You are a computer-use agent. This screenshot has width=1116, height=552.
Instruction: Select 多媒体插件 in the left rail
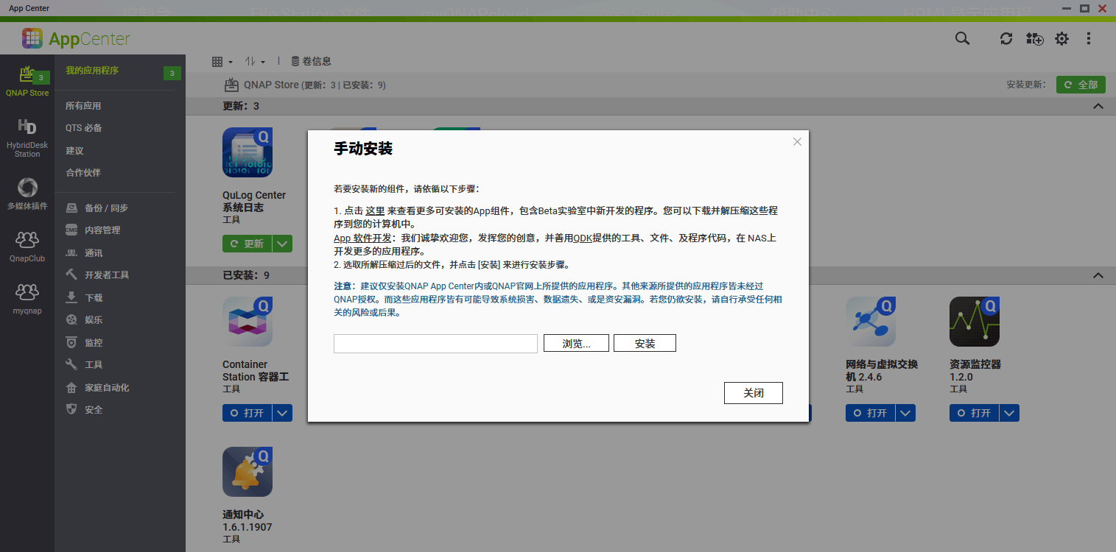(x=27, y=194)
